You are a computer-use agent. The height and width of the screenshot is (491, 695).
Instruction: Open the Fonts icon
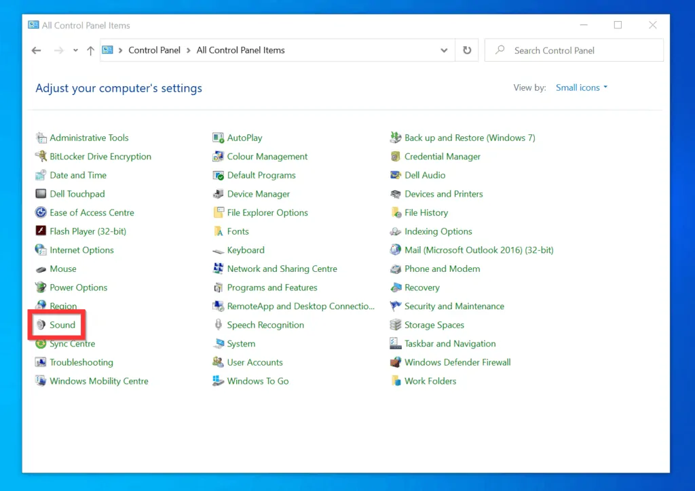coord(238,231)
